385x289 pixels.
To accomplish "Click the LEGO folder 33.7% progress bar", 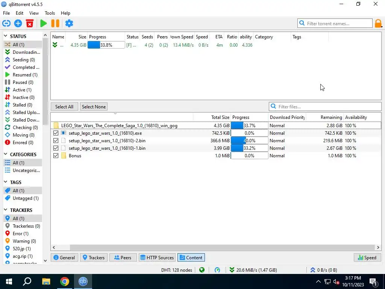I will click(x=250, y=126).
